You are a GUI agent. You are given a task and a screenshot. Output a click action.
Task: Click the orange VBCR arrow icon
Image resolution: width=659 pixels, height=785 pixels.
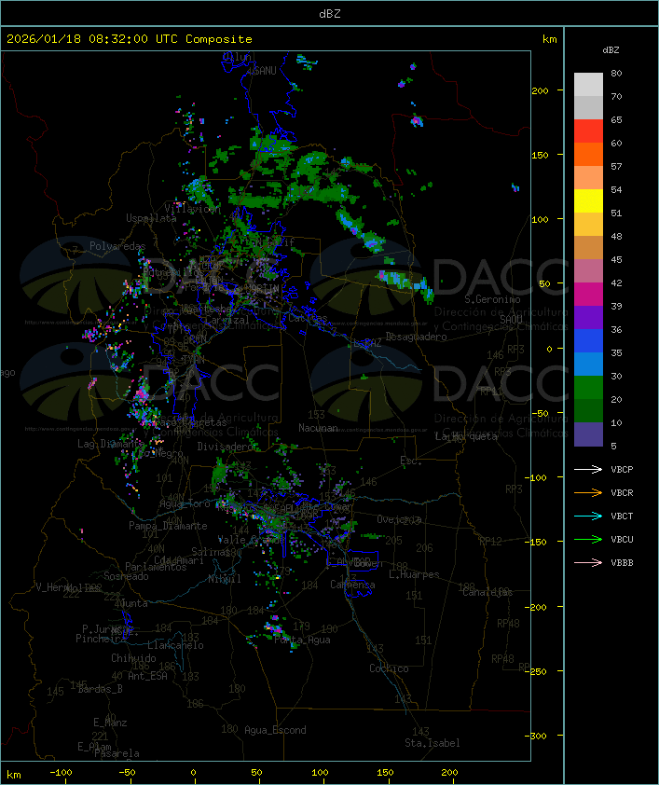[x=588, y=492]
